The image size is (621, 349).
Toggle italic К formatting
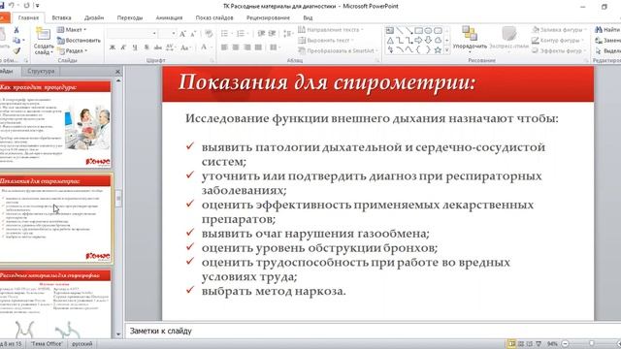[x=123, y=48]
